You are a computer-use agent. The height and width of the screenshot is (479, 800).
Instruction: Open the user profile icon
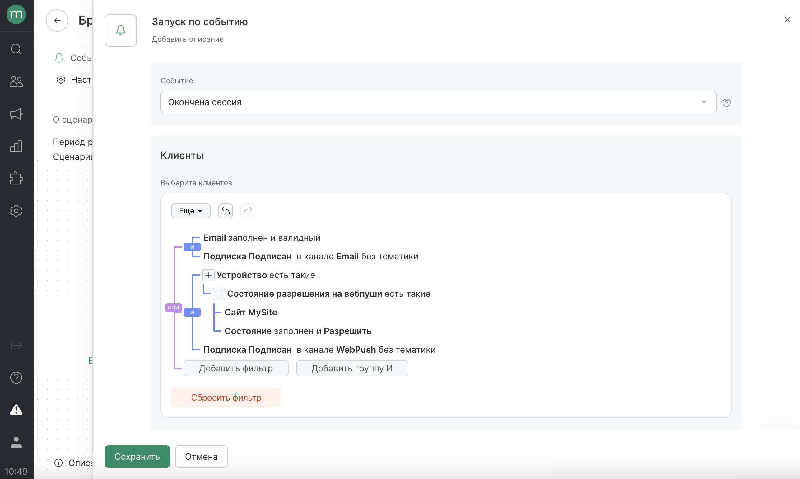[x=16, y=442]
